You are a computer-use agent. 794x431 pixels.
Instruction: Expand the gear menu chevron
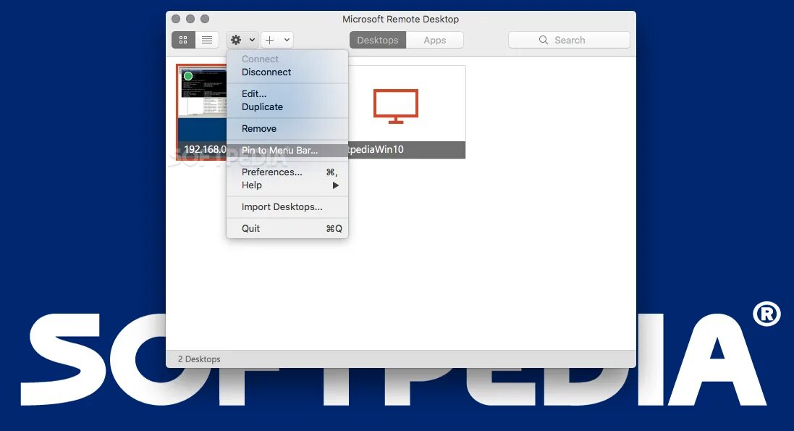(252, 40)
